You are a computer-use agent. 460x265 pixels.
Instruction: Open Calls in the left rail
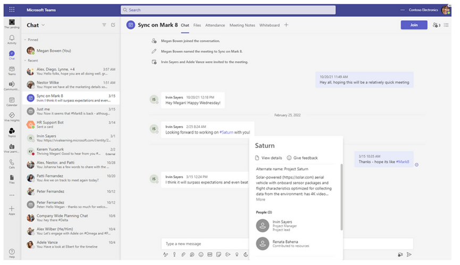12,164
